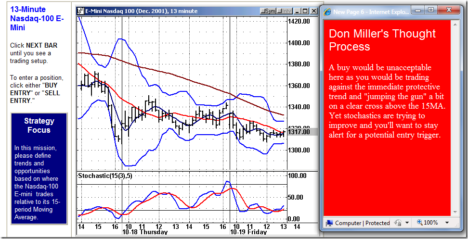Click the 'SELL ENTRY.' text in instructions

pyautogui.click(x=35, y=97)
